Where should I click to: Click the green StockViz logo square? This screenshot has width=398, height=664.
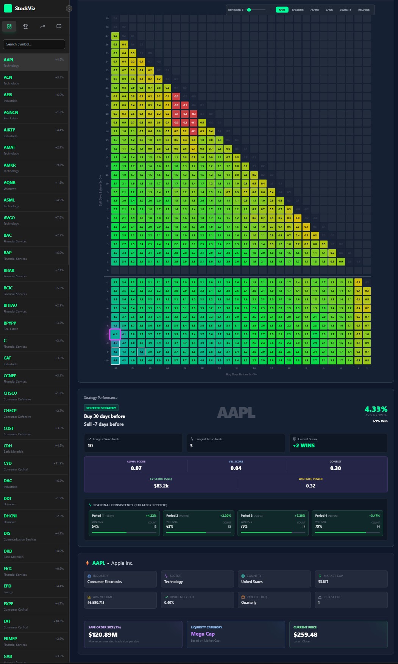pyautogui.click(x=8, y=8)
